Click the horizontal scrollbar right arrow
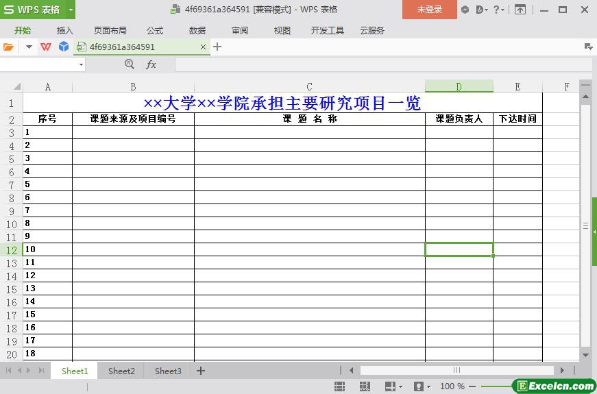Viewport: 597px width, 394px height. point(562,371)
